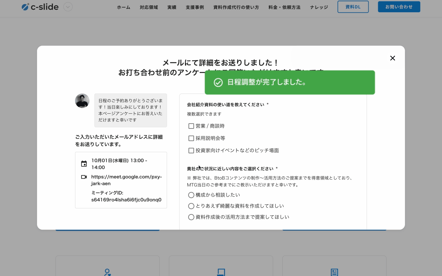
Task: Click the staff avatar photo
Action: click(82, 101)
